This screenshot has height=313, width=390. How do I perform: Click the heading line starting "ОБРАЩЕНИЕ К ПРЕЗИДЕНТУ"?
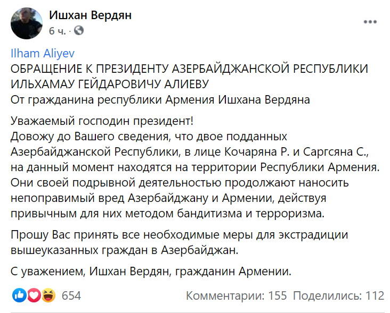pos(189,69)
